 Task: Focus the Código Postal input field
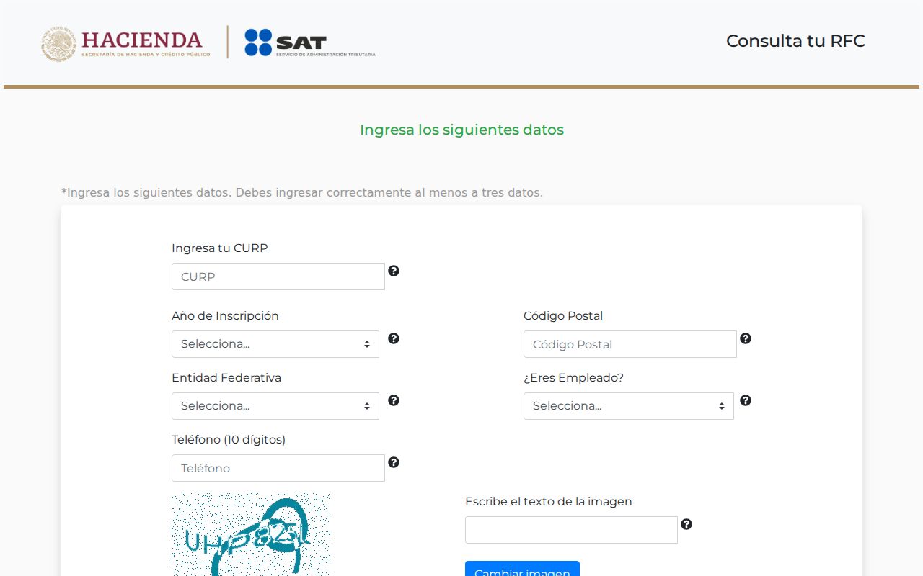[630, 344]
